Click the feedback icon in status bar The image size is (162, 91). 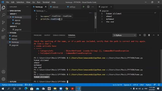(x=155, y=85)
